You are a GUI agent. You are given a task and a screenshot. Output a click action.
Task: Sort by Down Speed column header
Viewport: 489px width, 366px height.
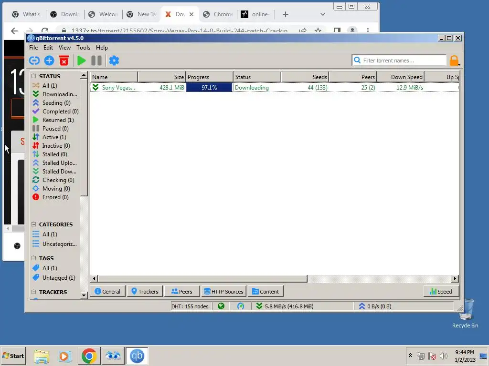401,77
